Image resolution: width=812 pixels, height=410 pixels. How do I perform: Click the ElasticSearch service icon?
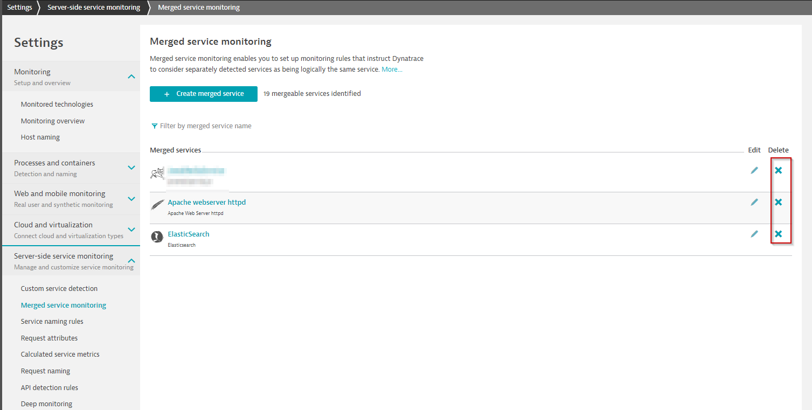157,237
